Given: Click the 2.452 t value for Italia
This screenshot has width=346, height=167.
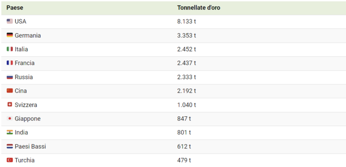Looking at the screenshot, I should [x=187, y=49].
